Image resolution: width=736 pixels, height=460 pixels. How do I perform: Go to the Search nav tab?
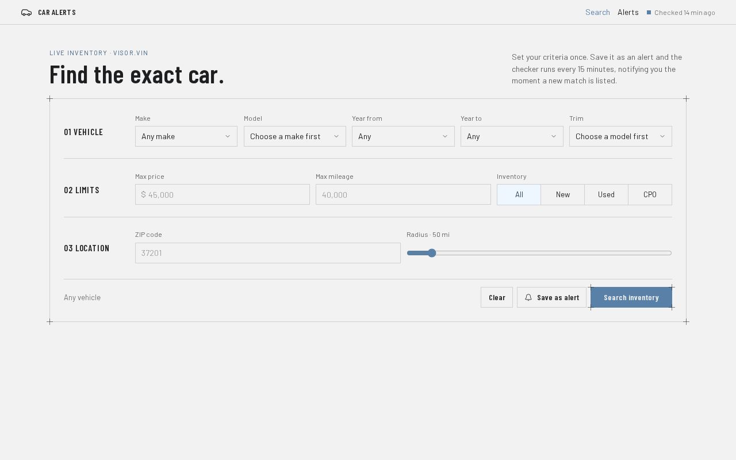click(x=597, y=12)
